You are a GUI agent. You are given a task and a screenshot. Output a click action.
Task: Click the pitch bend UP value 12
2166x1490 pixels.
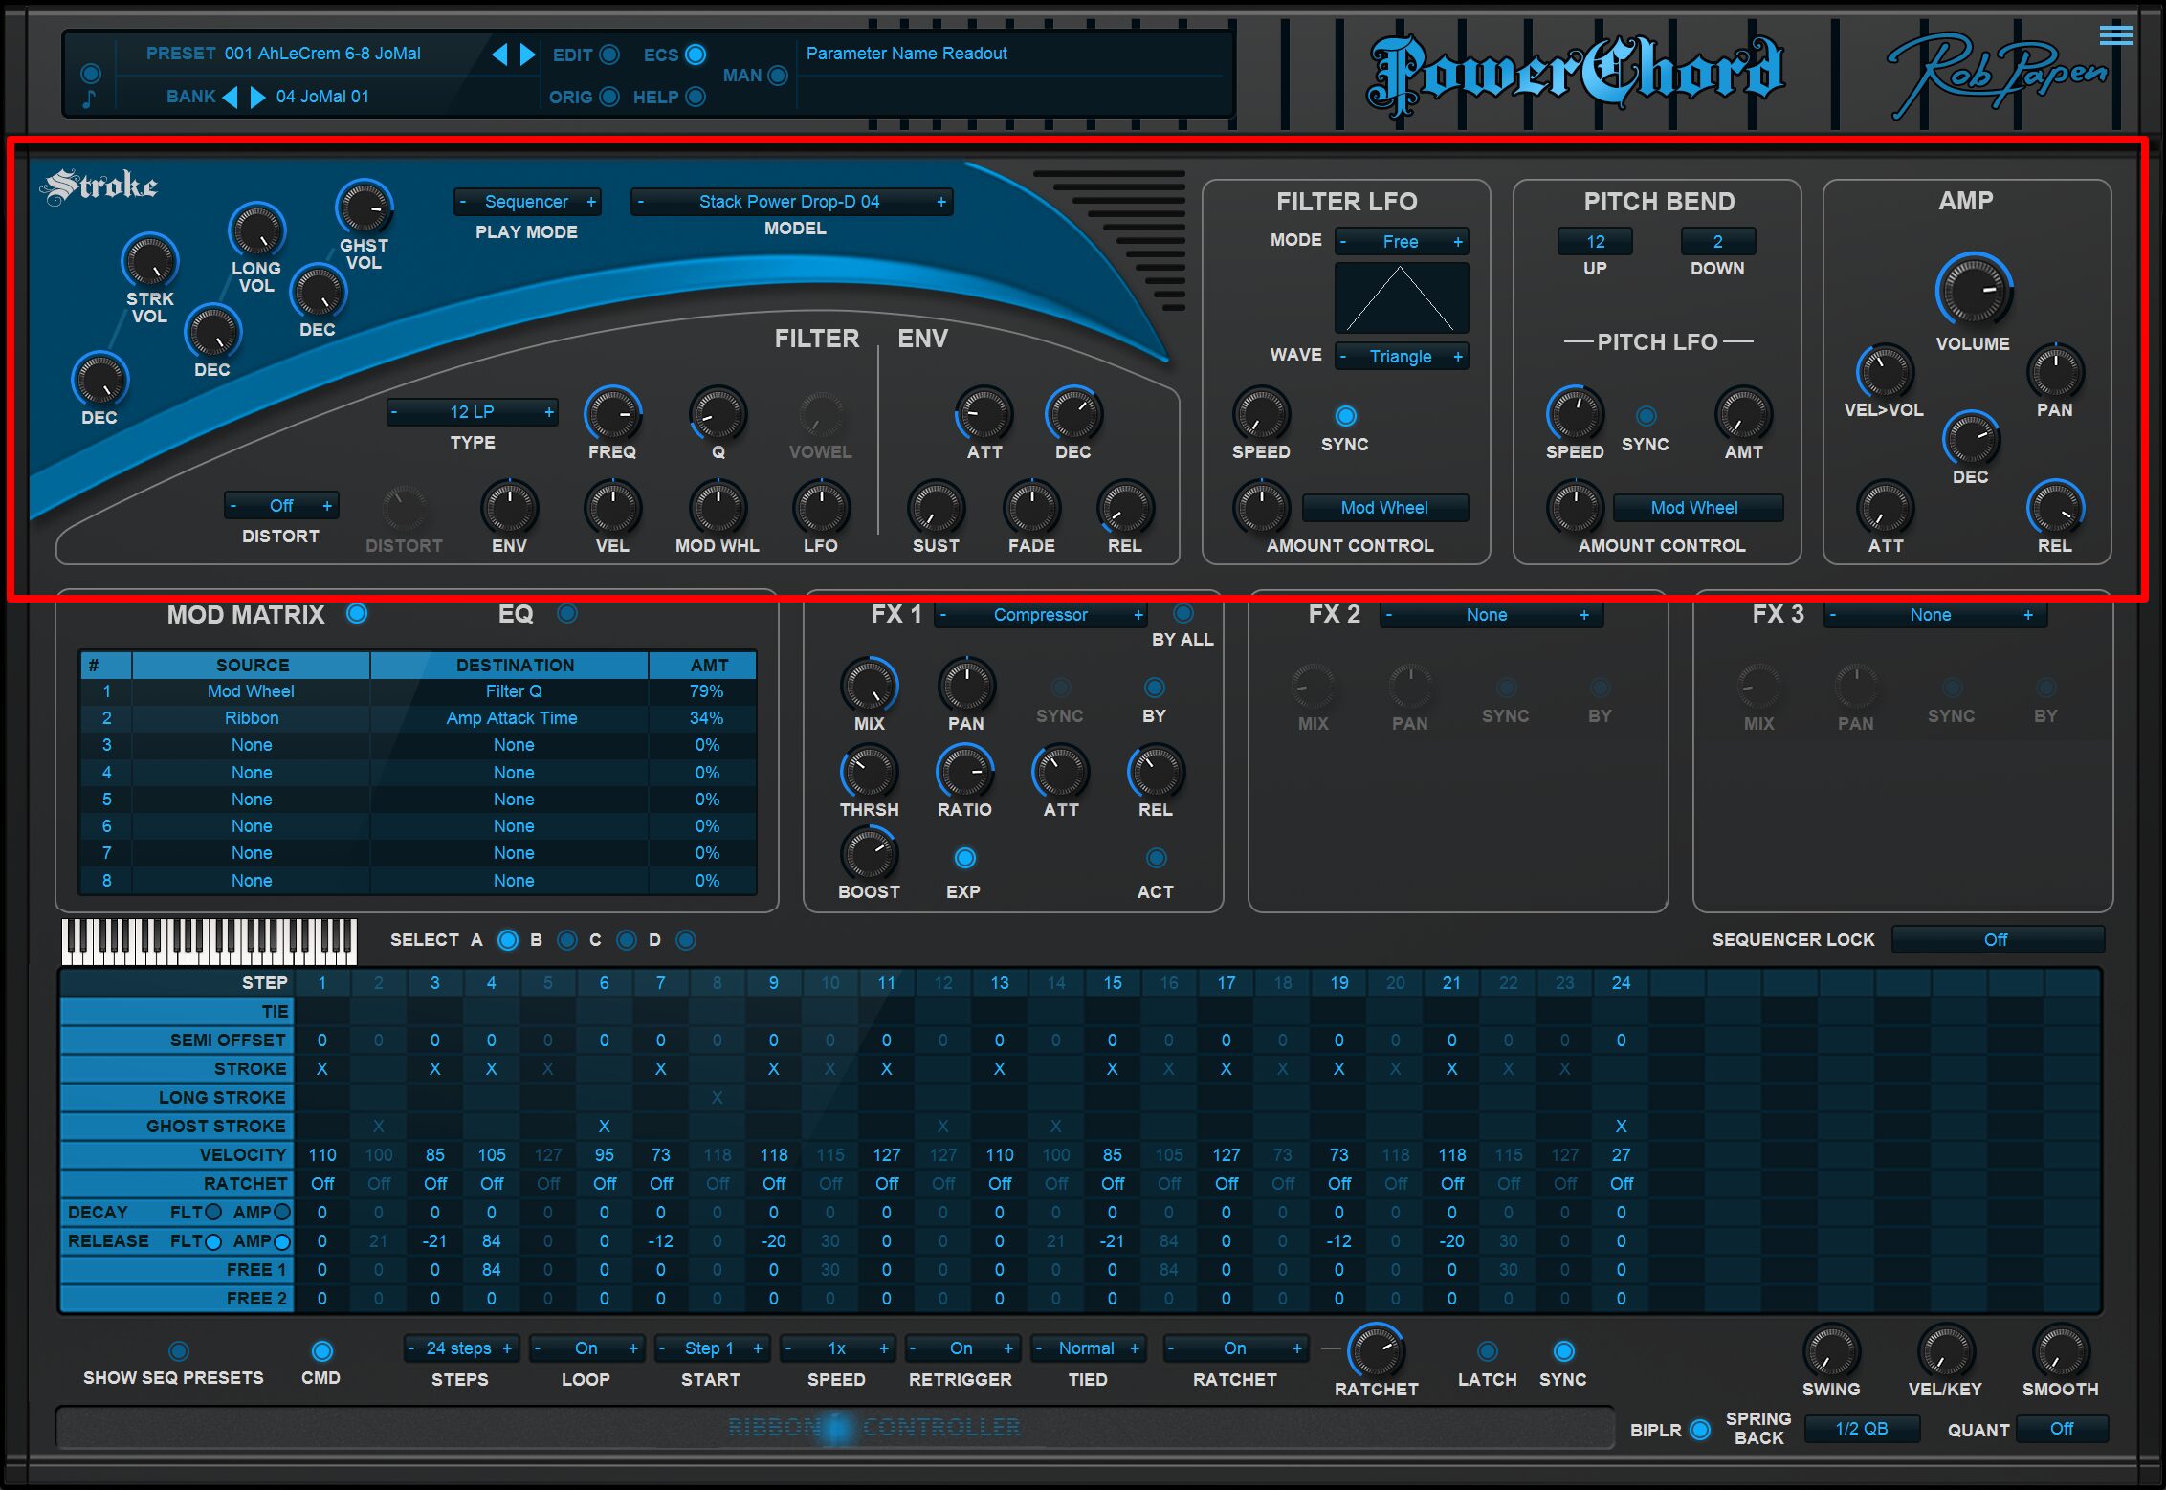pyautogui.click(x=1595, y=242)
